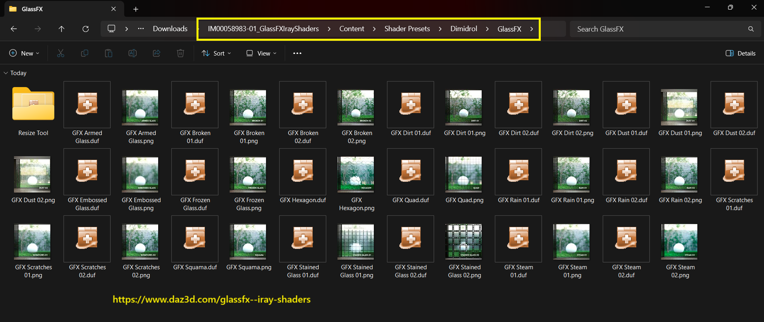
Task: Open the See more options menu
Action: 297,53
